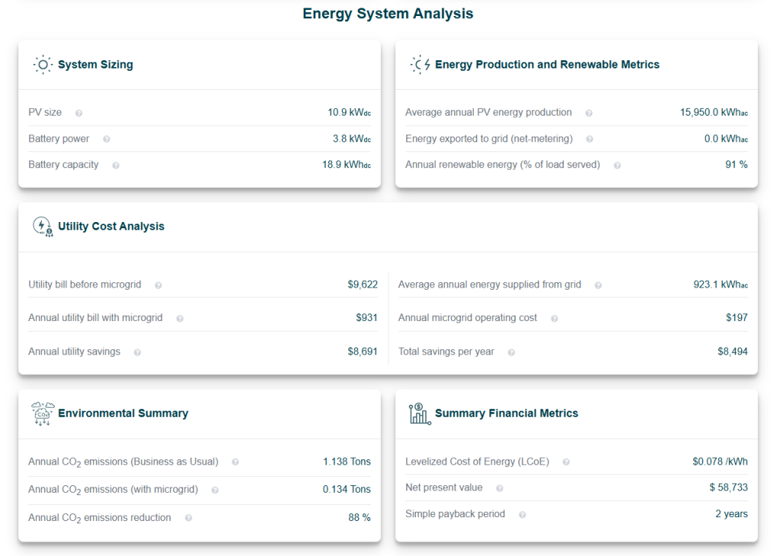Click help icon next to Battery capacity
Screen dimensions: 780x556
(x=116, y=165)
